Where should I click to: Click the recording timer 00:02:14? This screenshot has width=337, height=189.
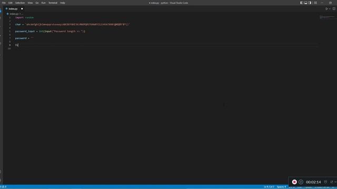click(313, 182)
